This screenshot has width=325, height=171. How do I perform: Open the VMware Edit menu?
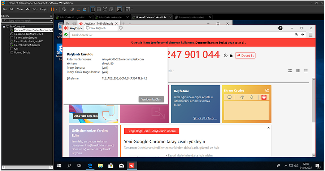(12, 9)
